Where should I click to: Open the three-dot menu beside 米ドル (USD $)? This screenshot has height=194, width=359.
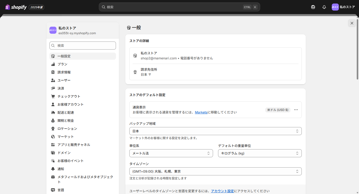point(296,110)
